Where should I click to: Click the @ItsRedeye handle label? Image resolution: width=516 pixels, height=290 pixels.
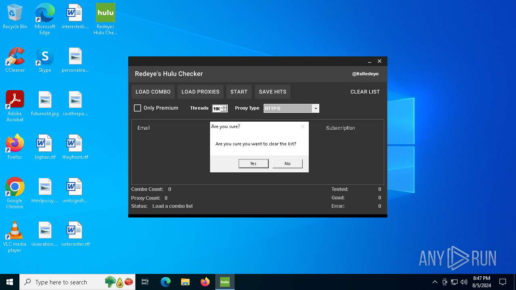[365, 74]
